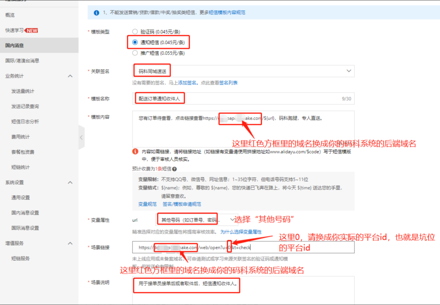Open the 短信模板内容规范 link
440x305 pixels.
pos(227,13)
